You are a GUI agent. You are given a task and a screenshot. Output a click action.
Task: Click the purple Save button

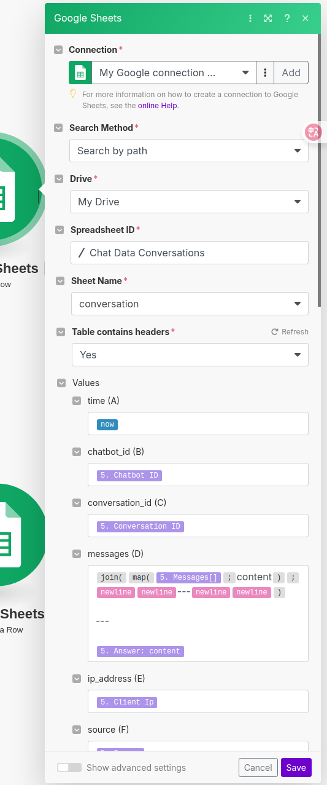pyautogui.click(x=296, y=768)
